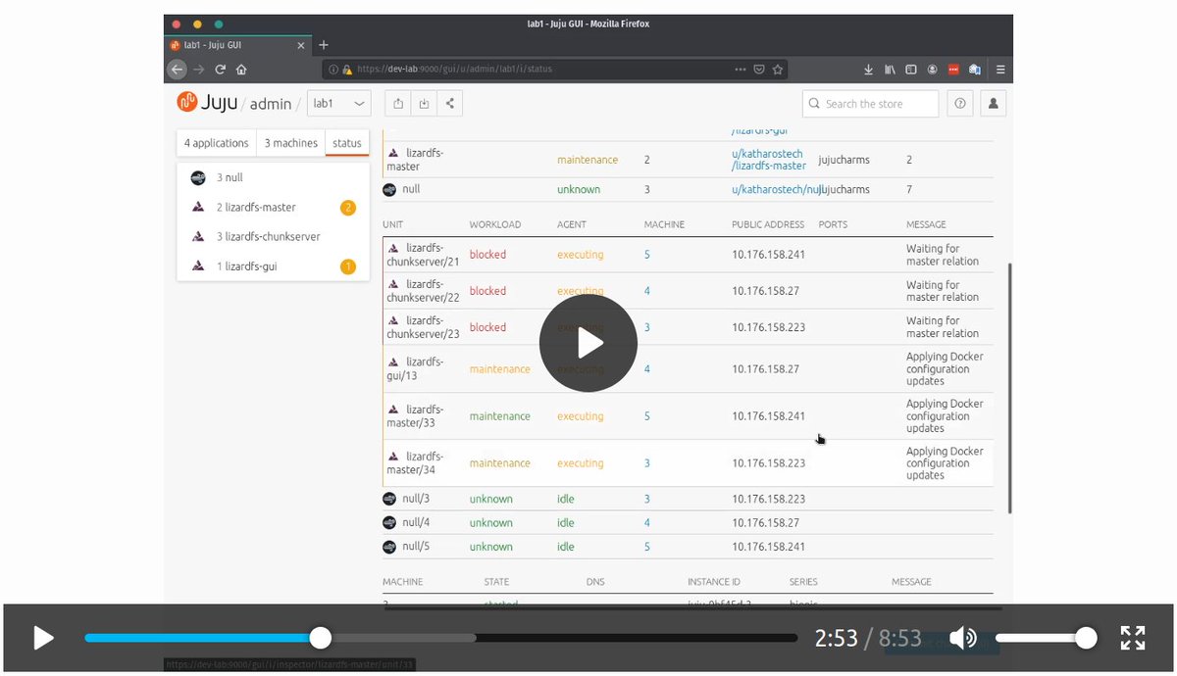Switch to the 4 applications tab
The width and height of the screenshot is (1177, 676).
[x=217, y=143]
